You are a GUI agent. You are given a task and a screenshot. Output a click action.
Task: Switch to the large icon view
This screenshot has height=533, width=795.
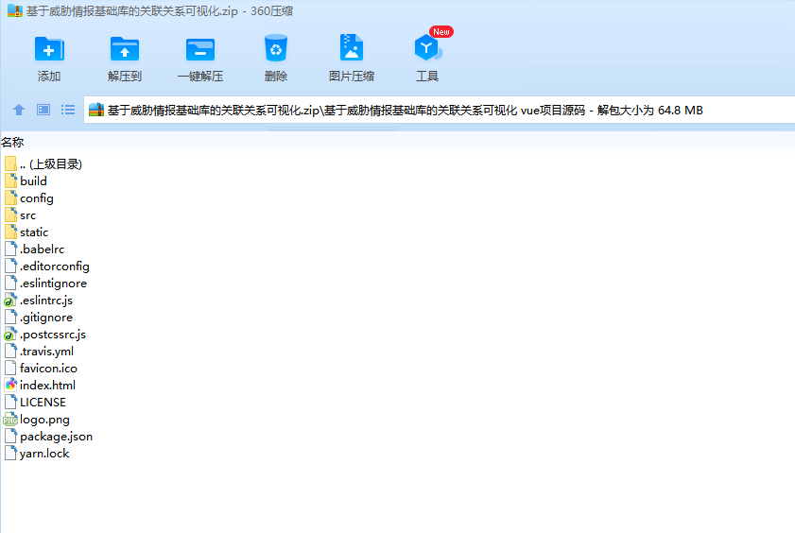43,110
